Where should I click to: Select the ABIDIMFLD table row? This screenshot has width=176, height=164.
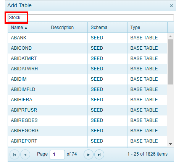[87, 89]
